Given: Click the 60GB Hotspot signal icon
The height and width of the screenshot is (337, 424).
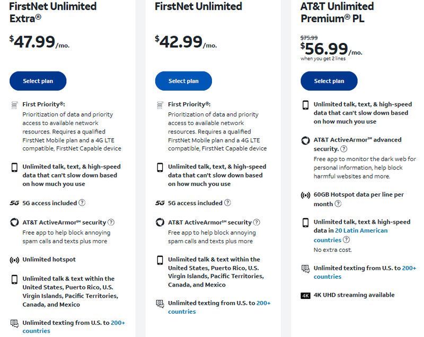Looking at the screenshot, I should click(305, 195).
